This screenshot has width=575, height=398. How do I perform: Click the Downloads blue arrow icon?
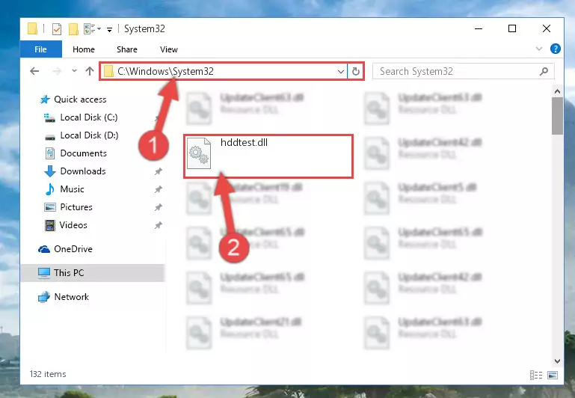pyautogui.click(x=50, y=171)
